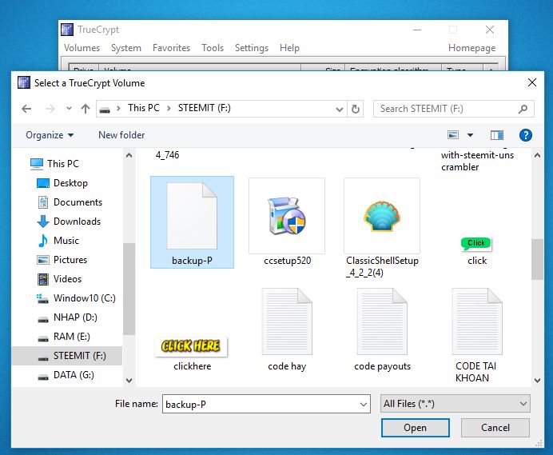Open the Organize menu
Viewport: 553px width, 455px height.
tap(50, 135)
